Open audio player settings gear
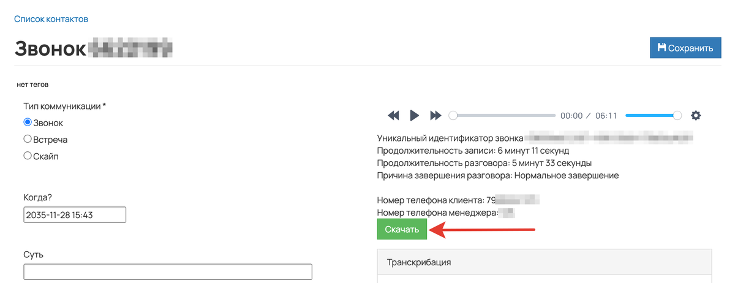The image size is (735, 283). click(695, 115)
